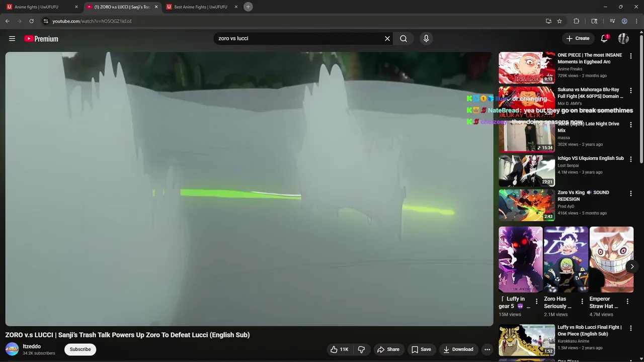This screenshot has width=644, height=362.
Task: Reload the current page
Action: coord(31,21)
